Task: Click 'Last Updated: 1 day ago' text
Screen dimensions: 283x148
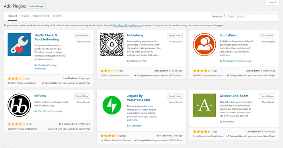Action: tap(170, 136)
